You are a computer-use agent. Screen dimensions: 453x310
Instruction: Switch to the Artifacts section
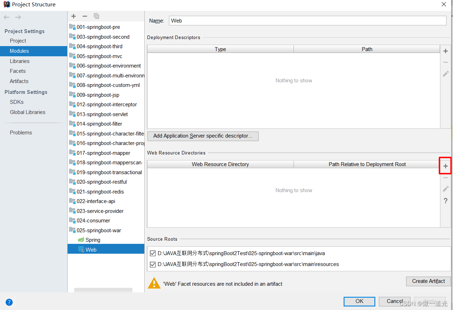[x=19, y=81]
